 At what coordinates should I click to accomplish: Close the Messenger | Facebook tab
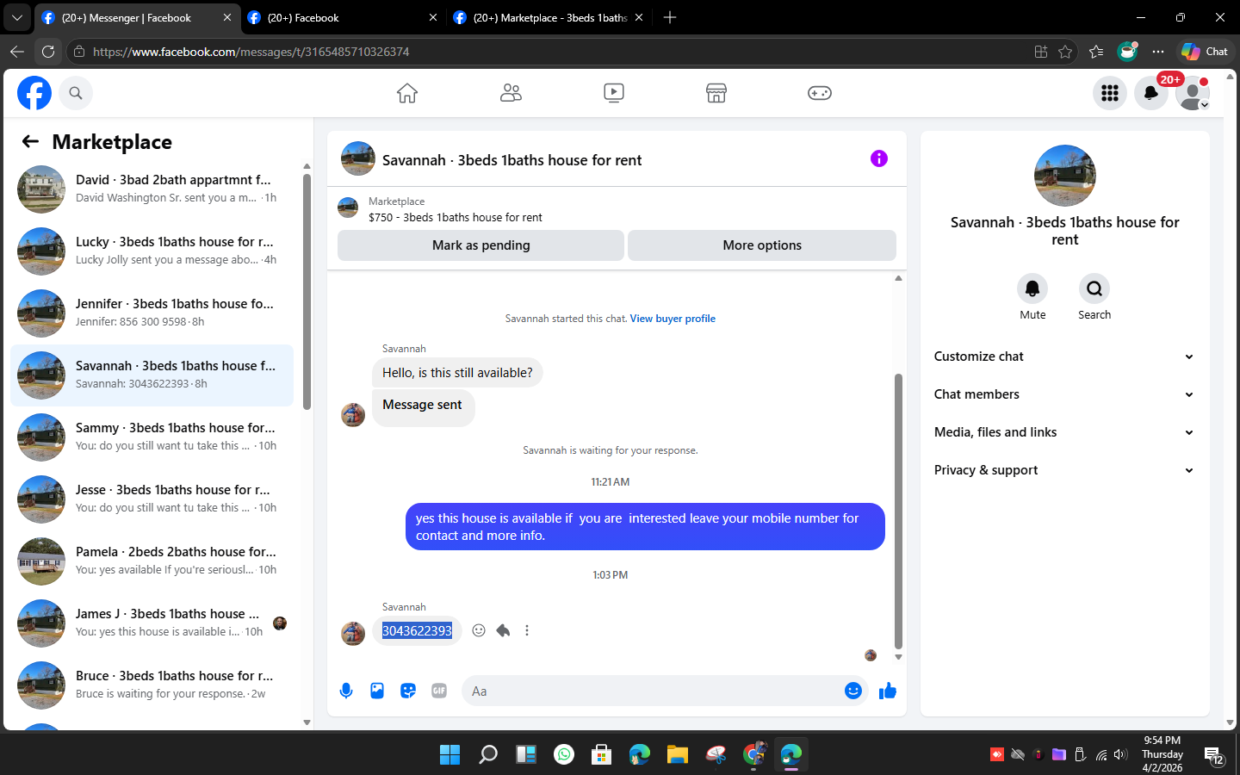227,17
